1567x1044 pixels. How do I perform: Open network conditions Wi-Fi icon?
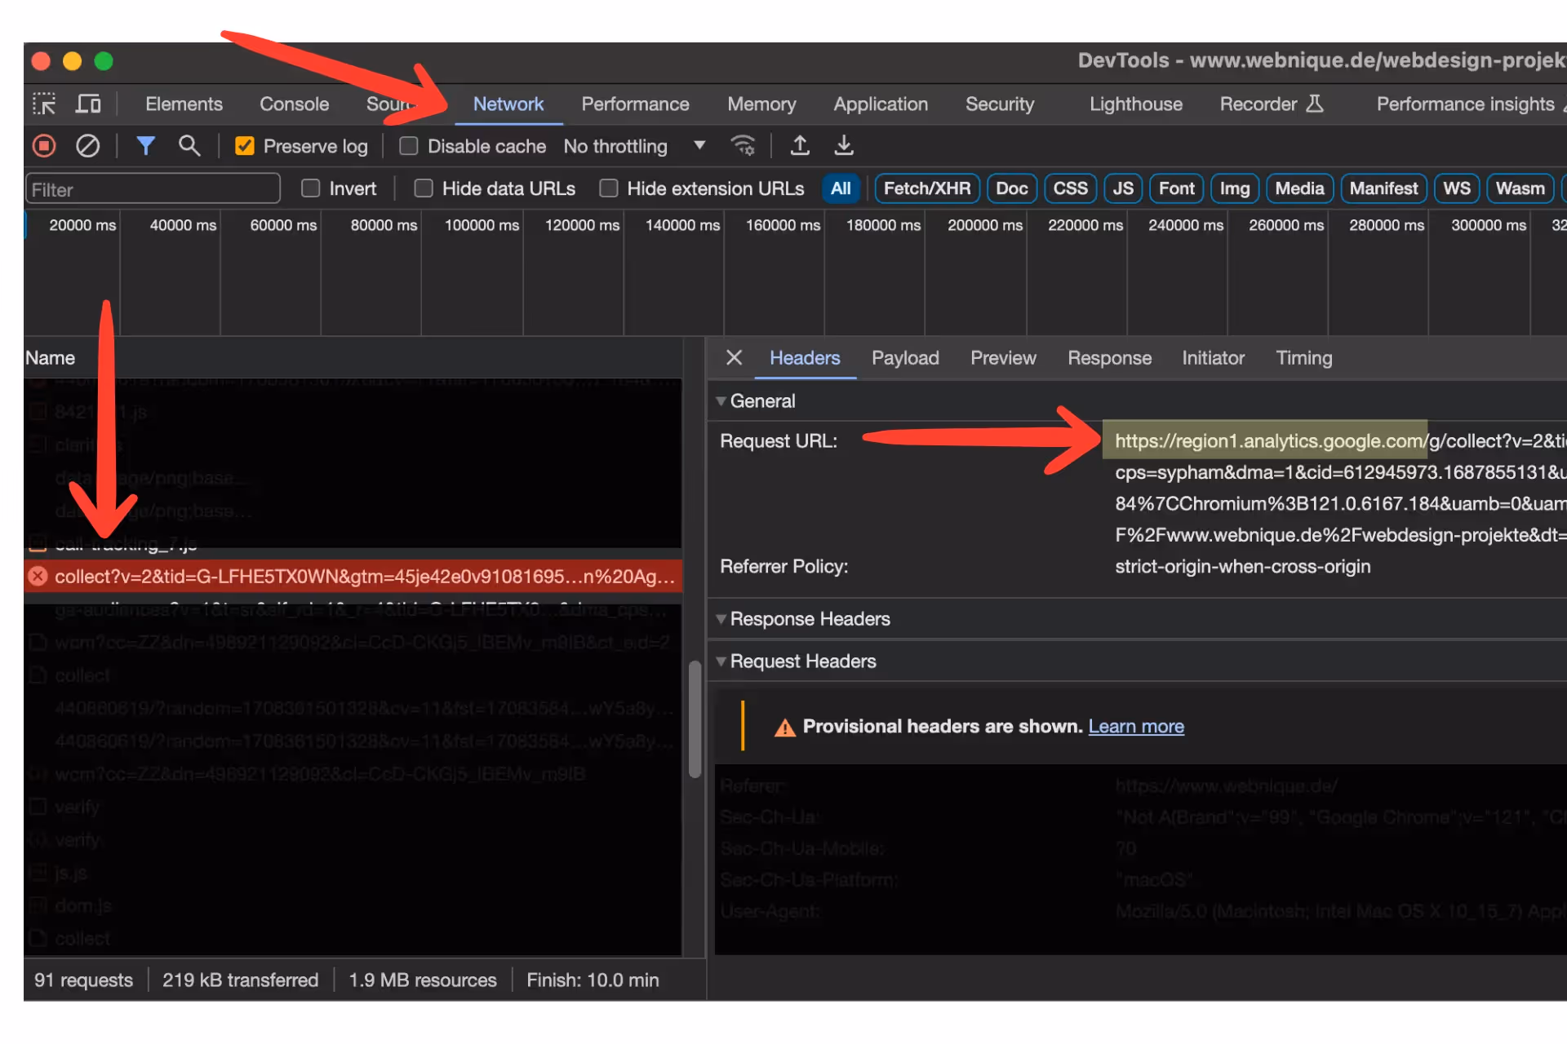click(x=743, y=146)
